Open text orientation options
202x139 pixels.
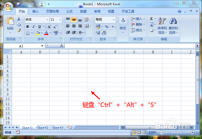tap(82, 33)
